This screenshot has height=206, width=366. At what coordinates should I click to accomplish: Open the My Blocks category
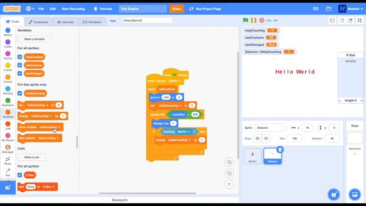point(7,137)
